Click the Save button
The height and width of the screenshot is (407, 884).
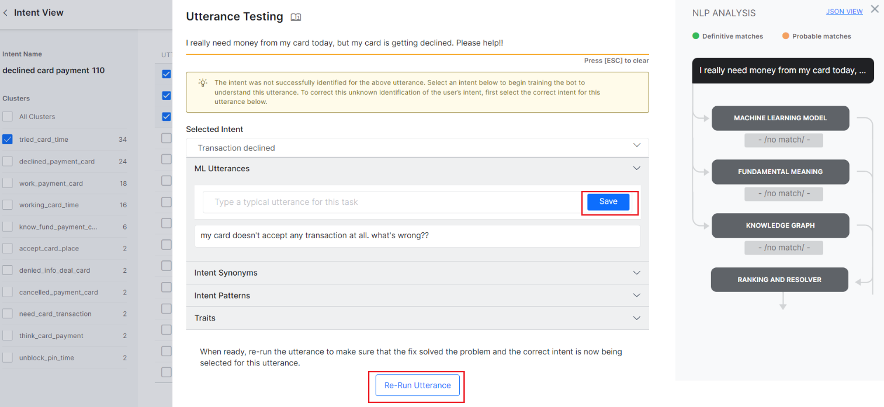(x=608, y=201)
